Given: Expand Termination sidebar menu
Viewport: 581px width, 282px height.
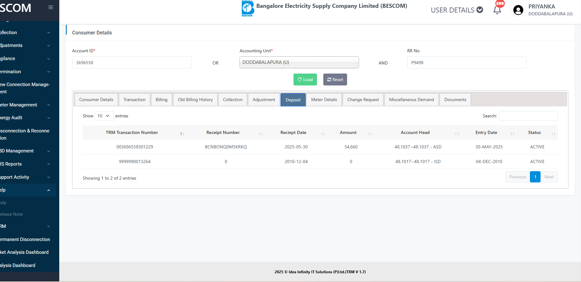Looking at the screenshot, I should (x=25, y=72).
